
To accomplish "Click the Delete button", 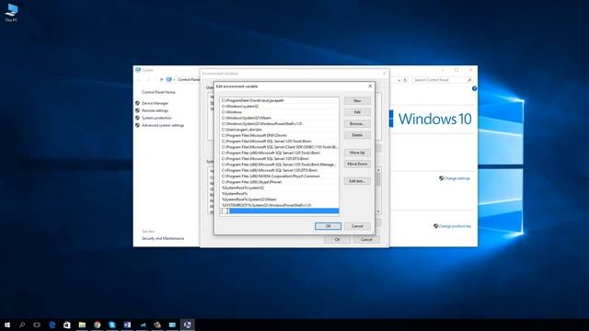I will (357, 135).
